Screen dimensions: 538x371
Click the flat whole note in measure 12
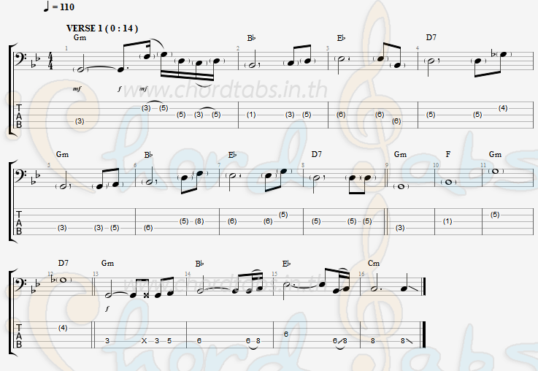click(x=61, y=280)
